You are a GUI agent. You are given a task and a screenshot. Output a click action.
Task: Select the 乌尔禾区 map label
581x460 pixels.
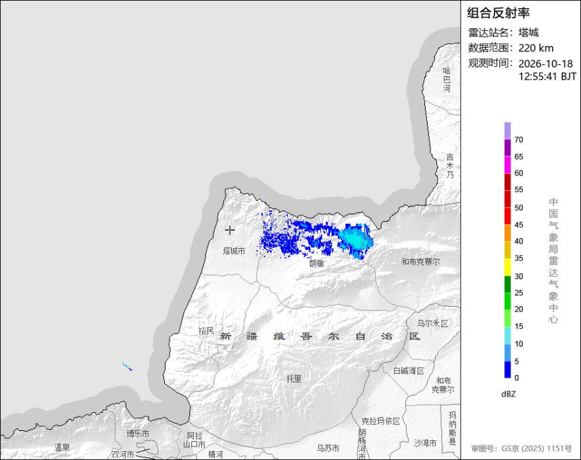(432, 324)
